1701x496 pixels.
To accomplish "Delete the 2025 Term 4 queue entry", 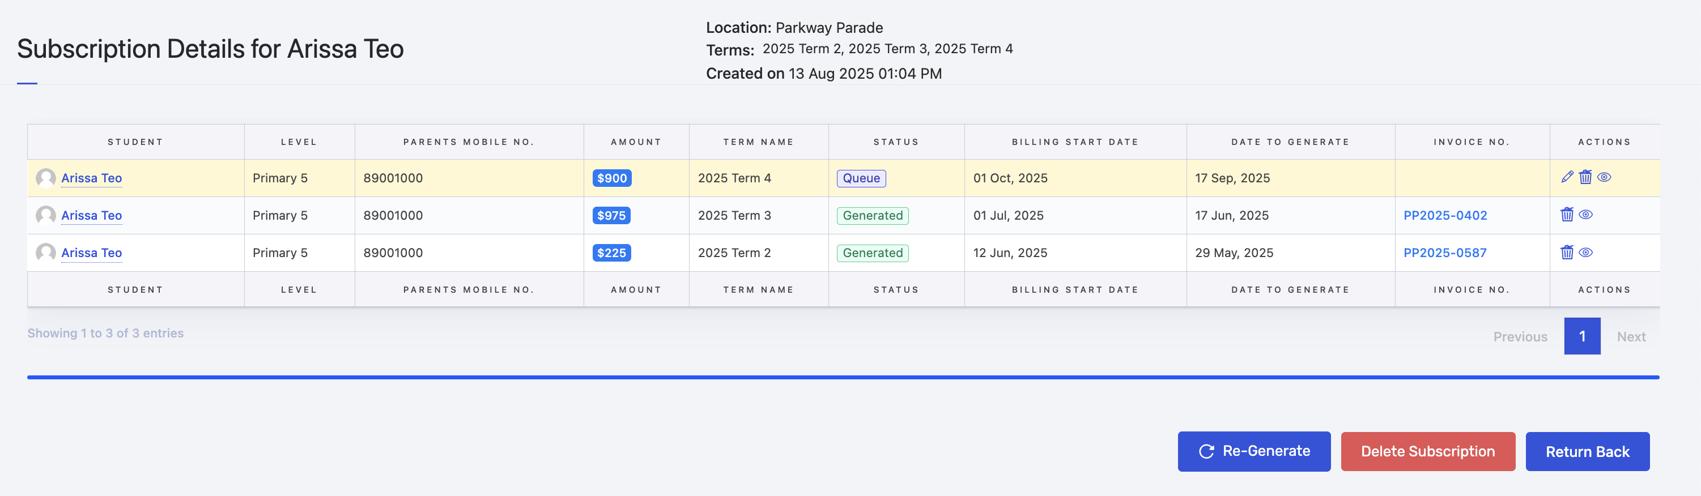I will click(1585, 177).
